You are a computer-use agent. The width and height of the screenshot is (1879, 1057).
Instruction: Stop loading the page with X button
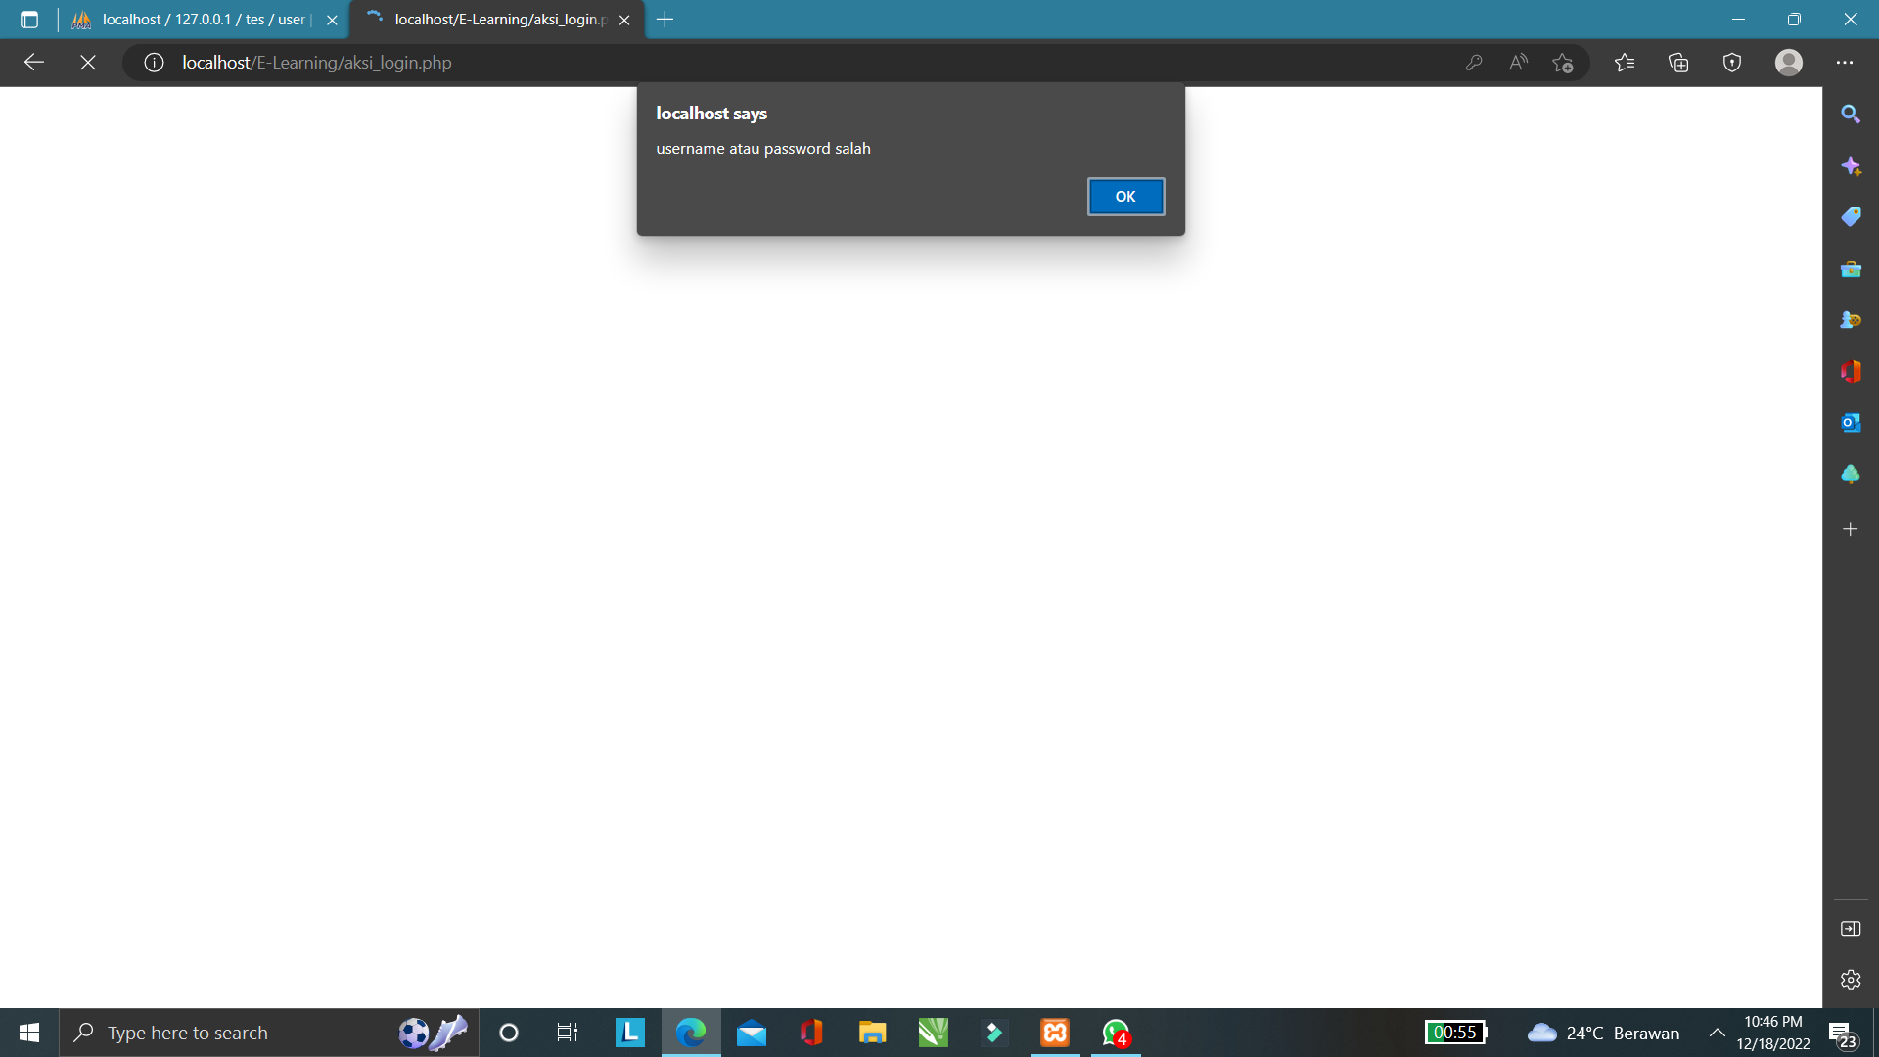88,63
